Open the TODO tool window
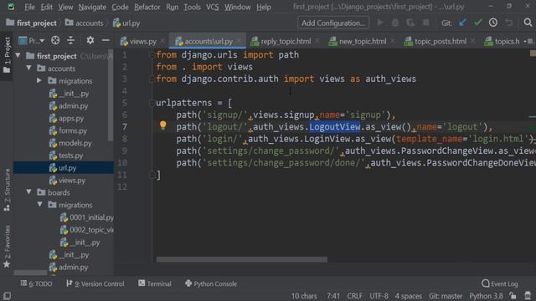The width and height of the screenshot is (536, 301). (36, 283)
